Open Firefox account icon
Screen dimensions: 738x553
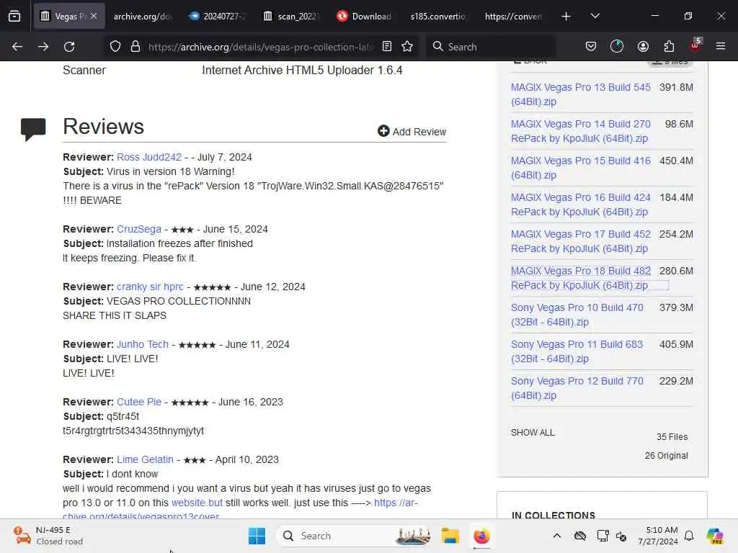point(643,46)
